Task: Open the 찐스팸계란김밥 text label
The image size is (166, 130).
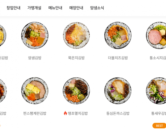Action: tap(35, 113)
